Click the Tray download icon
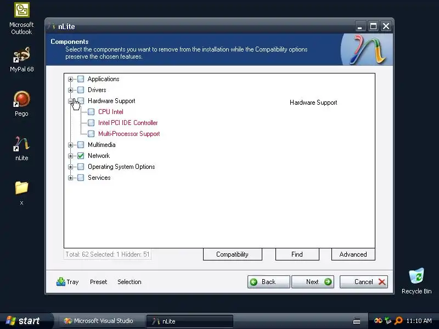Viewport: 439px width, 329px height. [x=60, y=282]
